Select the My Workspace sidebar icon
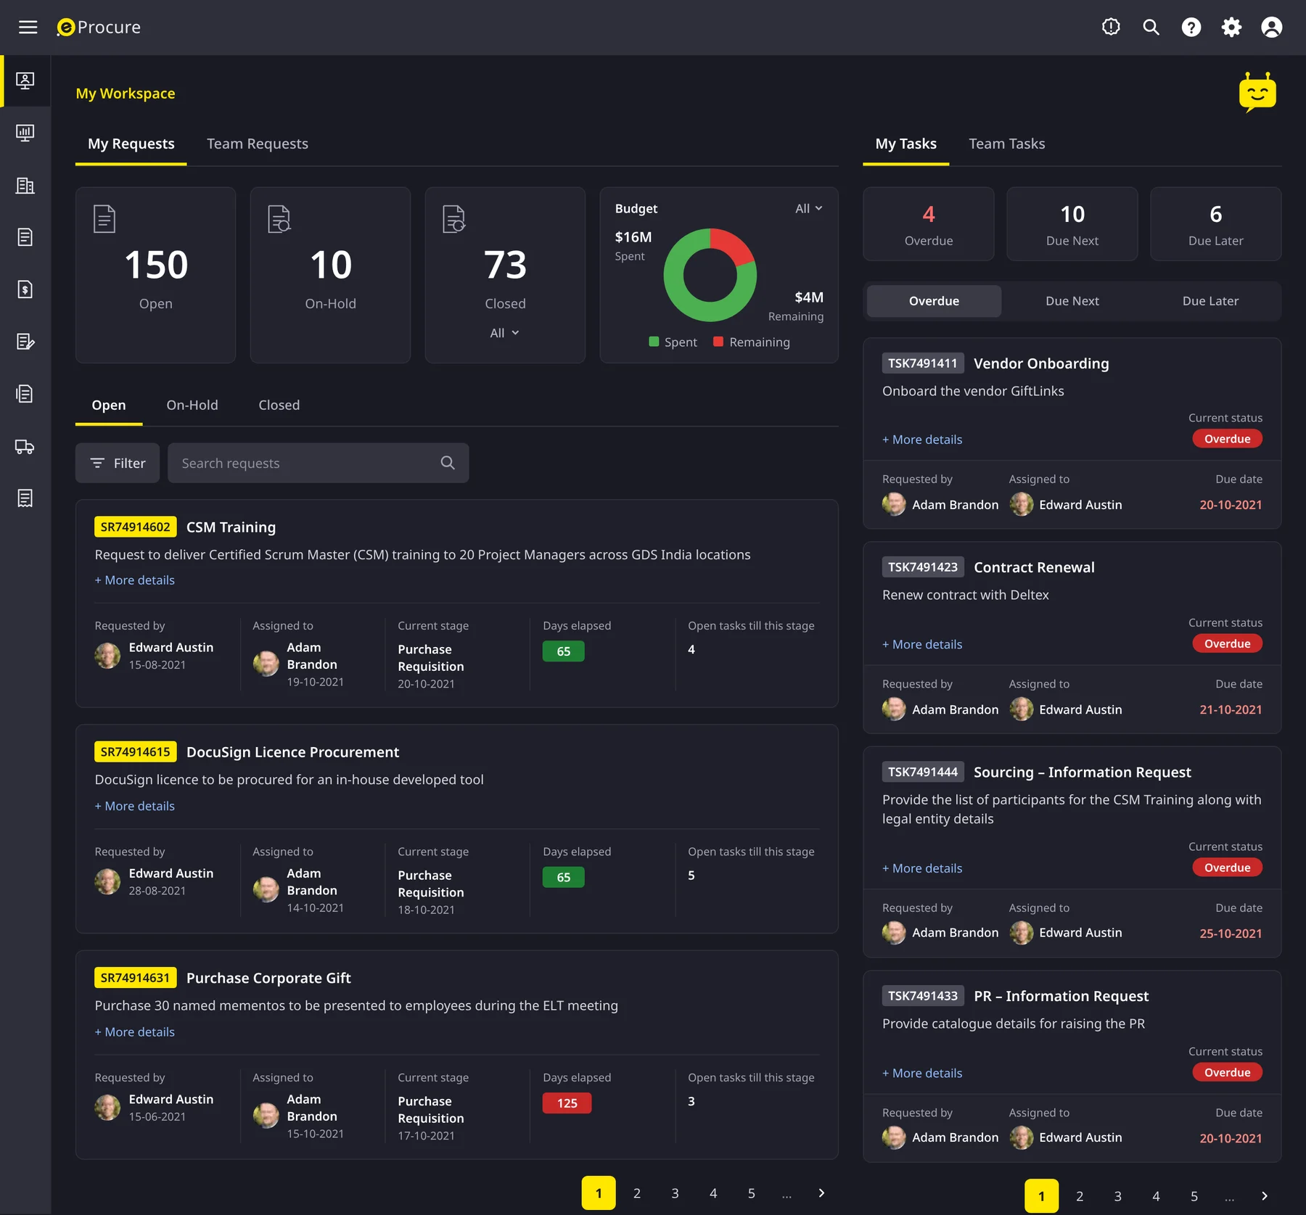This screenshot has width=1306, height=1215. [x=25, y=81]
